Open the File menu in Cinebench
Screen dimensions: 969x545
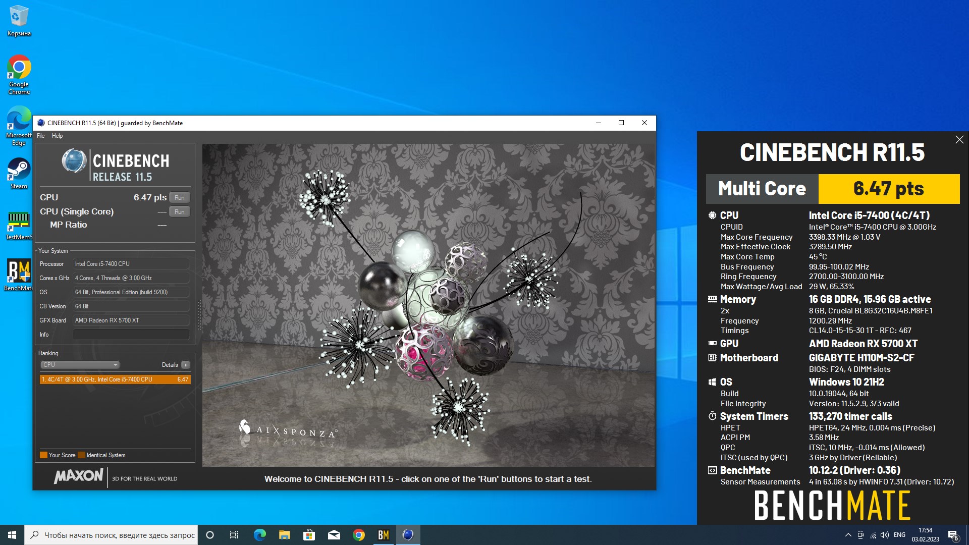coord(41,136)
